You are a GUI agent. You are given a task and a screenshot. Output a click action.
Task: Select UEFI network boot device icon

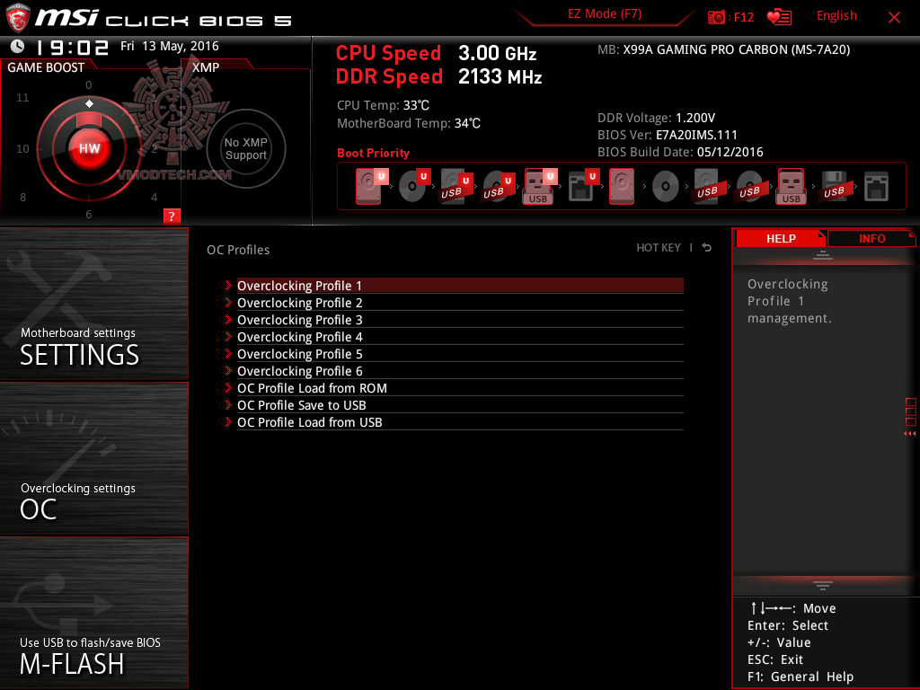tap(583, 186)
